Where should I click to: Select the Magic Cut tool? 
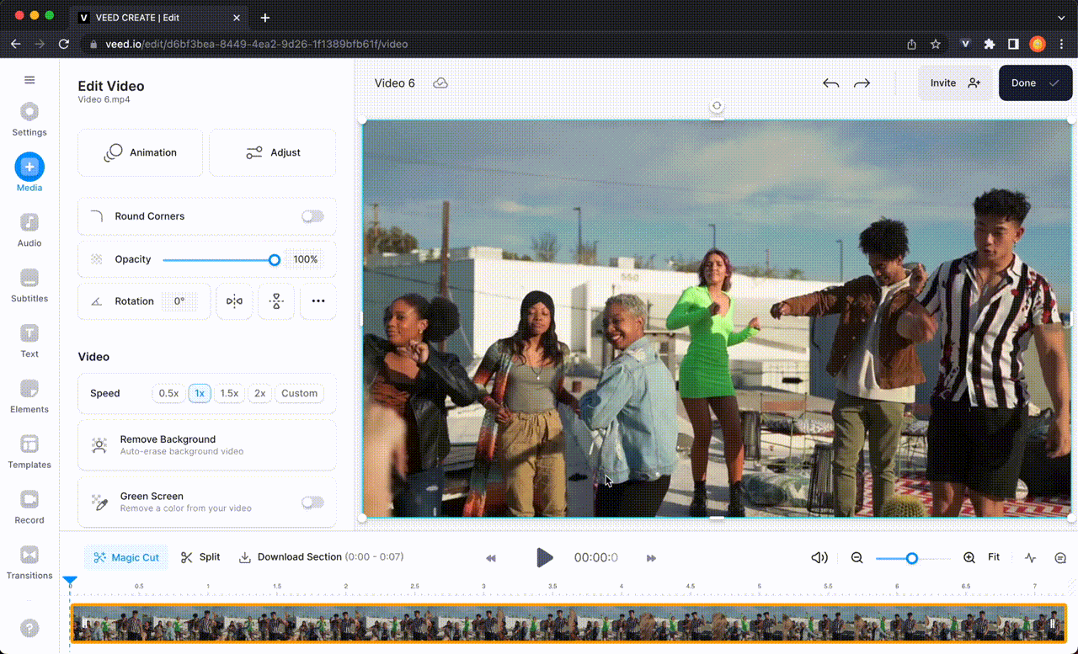(125, 557)
